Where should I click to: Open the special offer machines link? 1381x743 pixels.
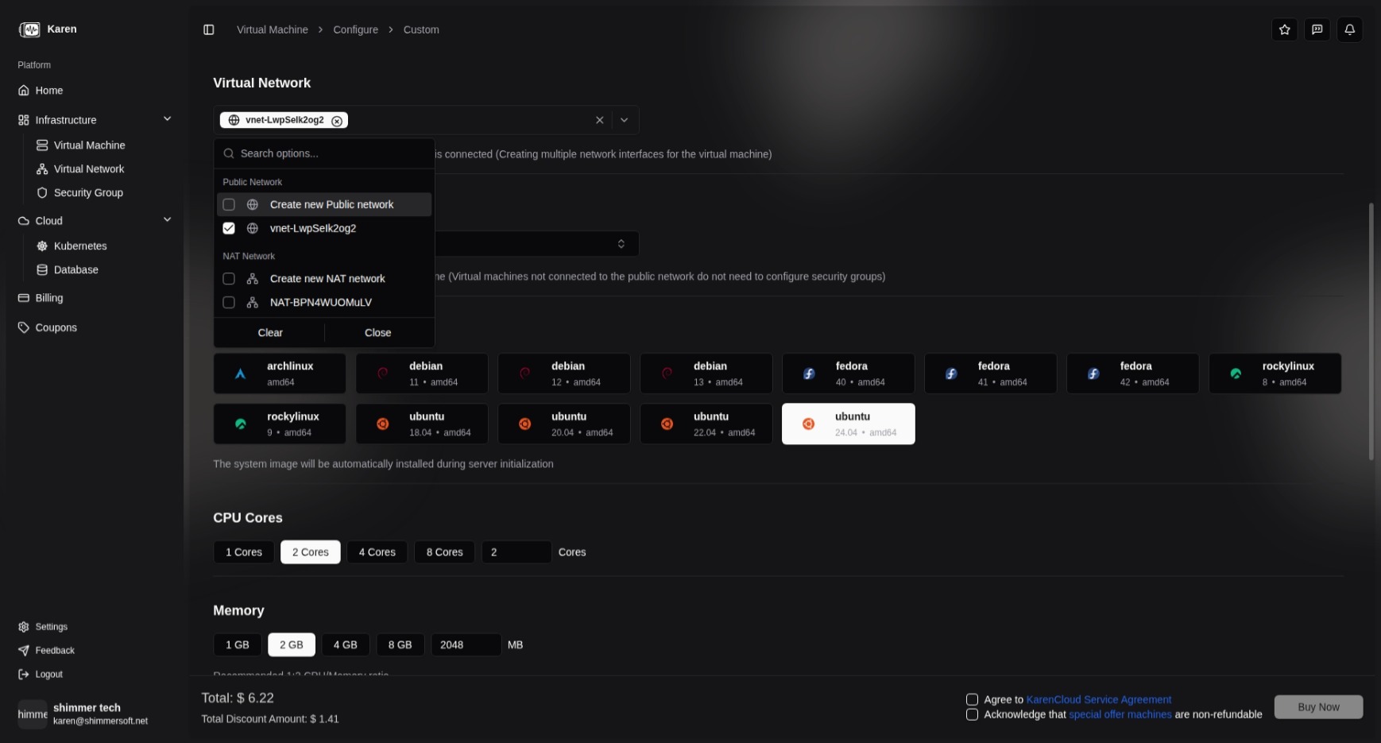pyautogui.click(x=1120, y=714)
